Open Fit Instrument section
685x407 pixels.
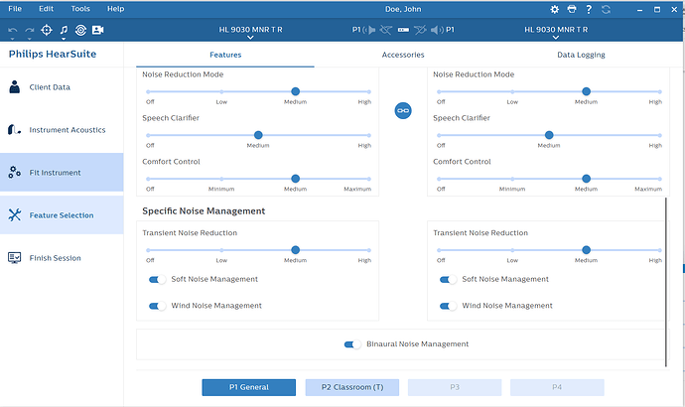tap(62, 172)
